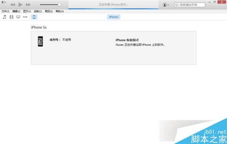The image size is (227, 144).
Task: Click the restore progress bar
Action: (113, 9)
